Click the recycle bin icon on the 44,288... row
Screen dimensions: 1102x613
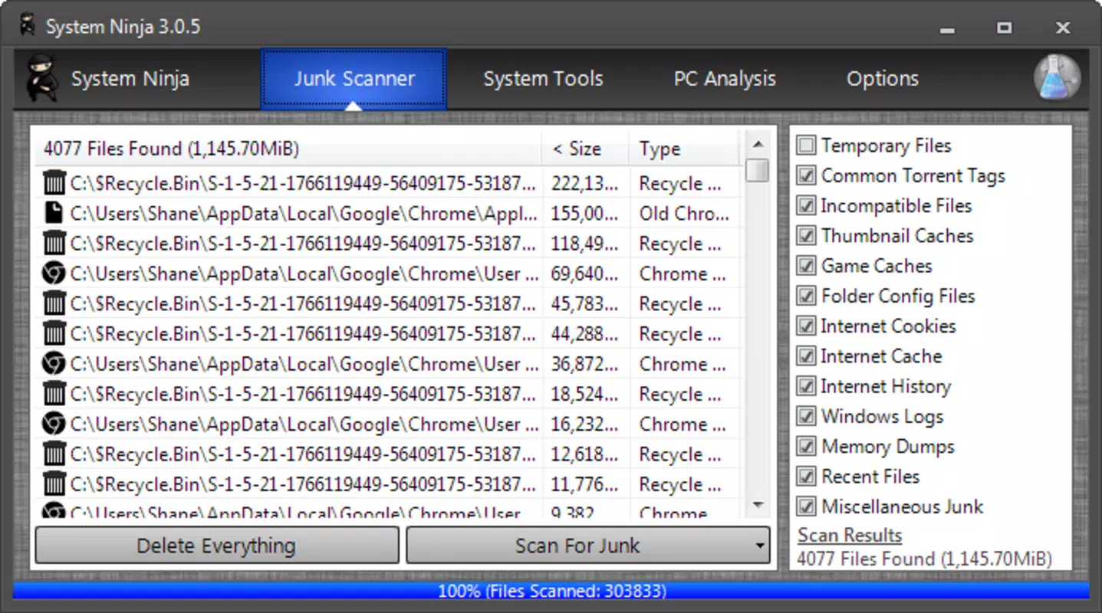pyautogui.click(x=54, y=333)
